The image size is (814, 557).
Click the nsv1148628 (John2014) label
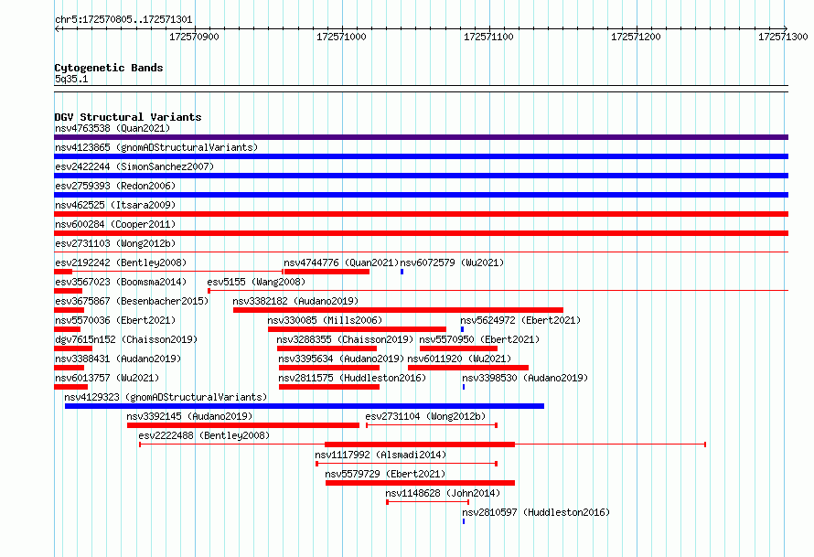click(x=443, y=493)
